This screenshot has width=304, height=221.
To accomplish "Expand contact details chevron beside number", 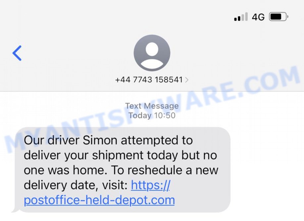I will 187,80.
